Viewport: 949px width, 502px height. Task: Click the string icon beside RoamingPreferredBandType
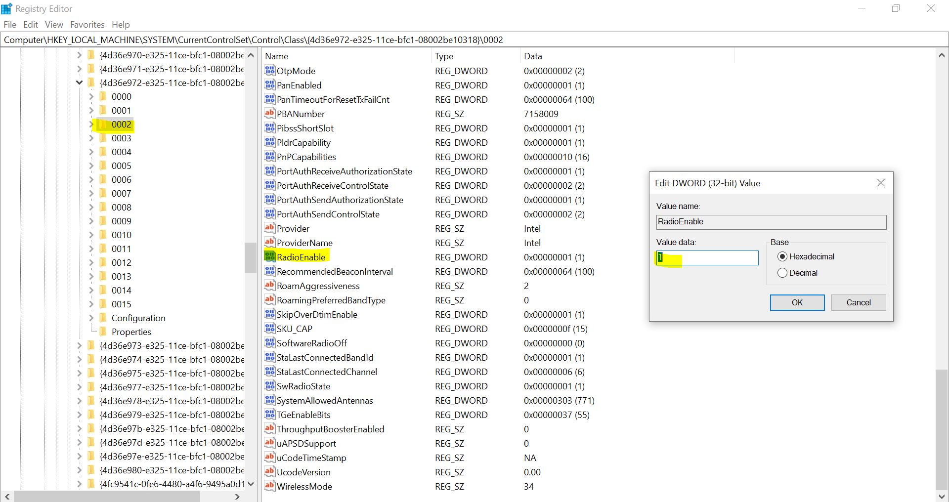pos(269,299)
